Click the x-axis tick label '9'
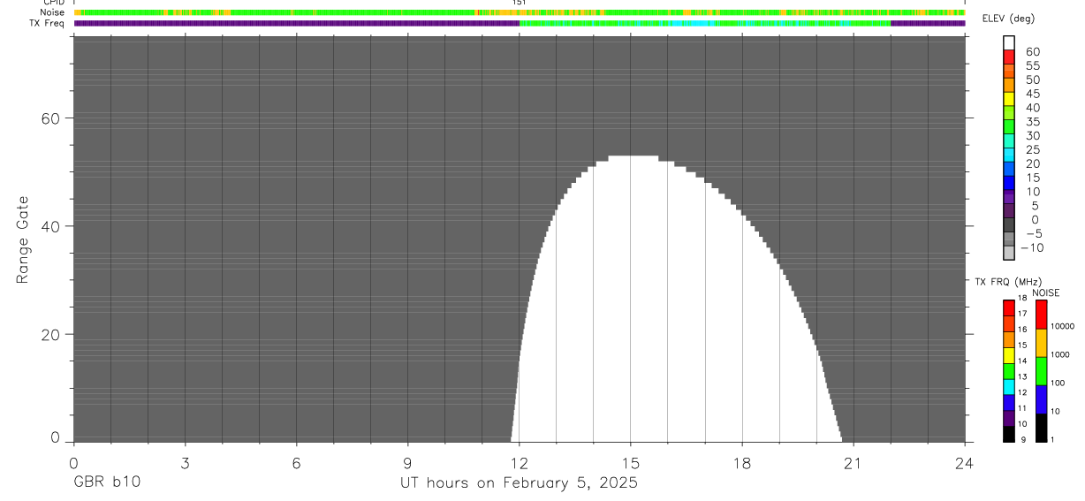Viewport: 1085px width, 501px height. [407, 463]
